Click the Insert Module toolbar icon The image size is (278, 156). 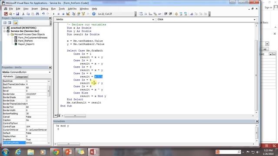[x=10, y=14]
